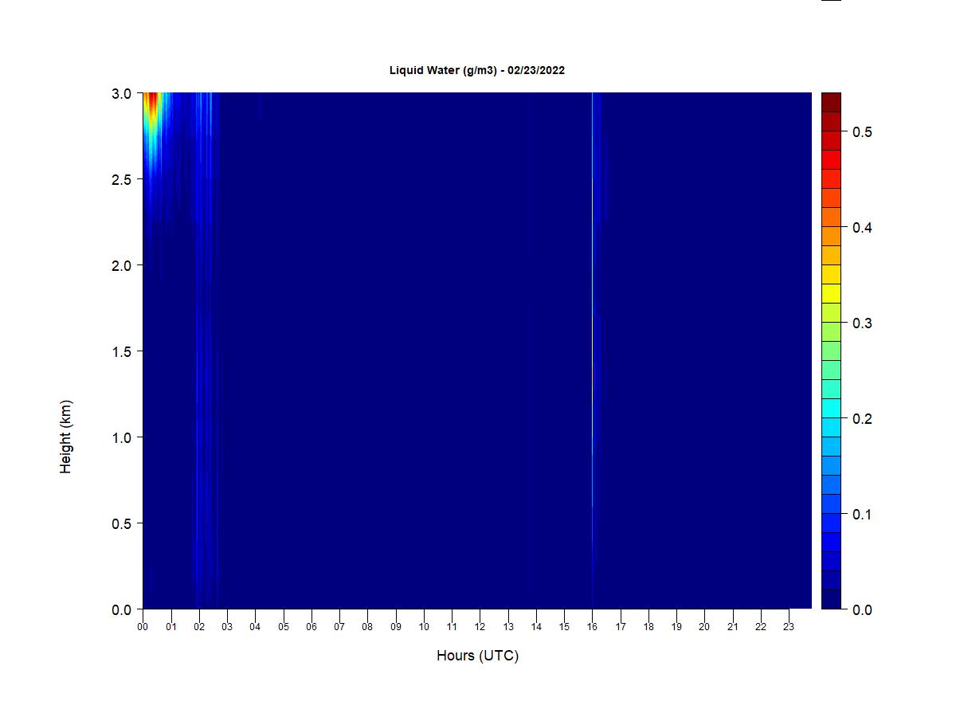The height and width of the screenshot is (717, 956).
Task: Click hour label 00 on the time axis
Action: (143, 626)
